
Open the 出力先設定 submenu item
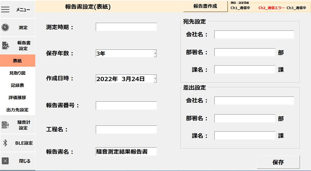[x=18, y=110]
